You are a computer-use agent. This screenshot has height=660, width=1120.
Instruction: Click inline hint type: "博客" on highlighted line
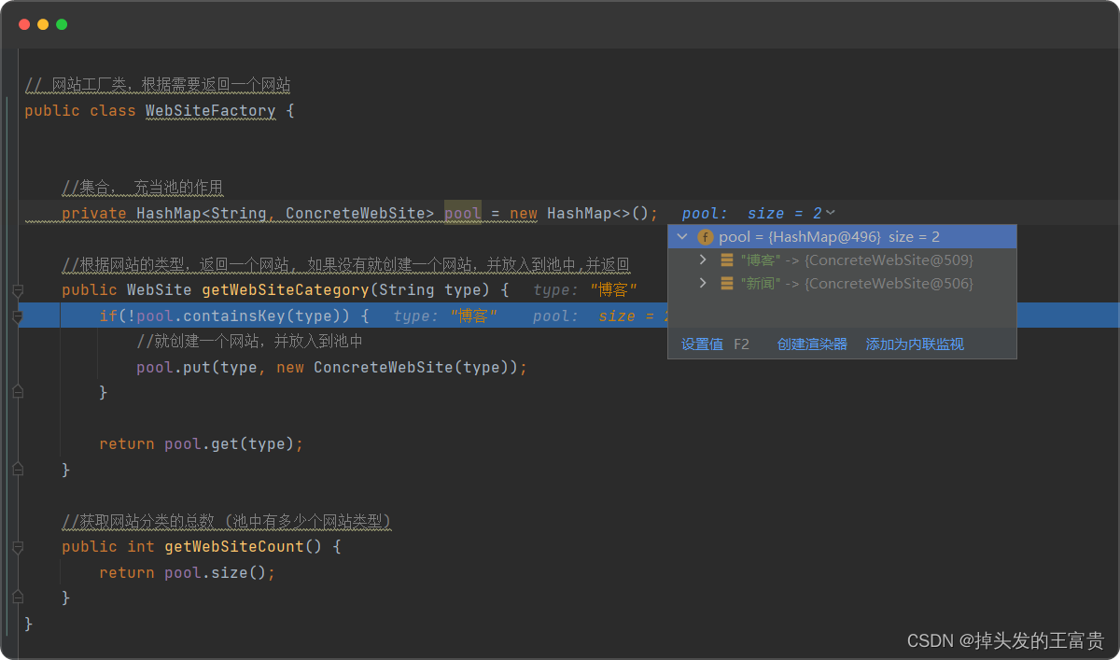[x=445, y=316]
